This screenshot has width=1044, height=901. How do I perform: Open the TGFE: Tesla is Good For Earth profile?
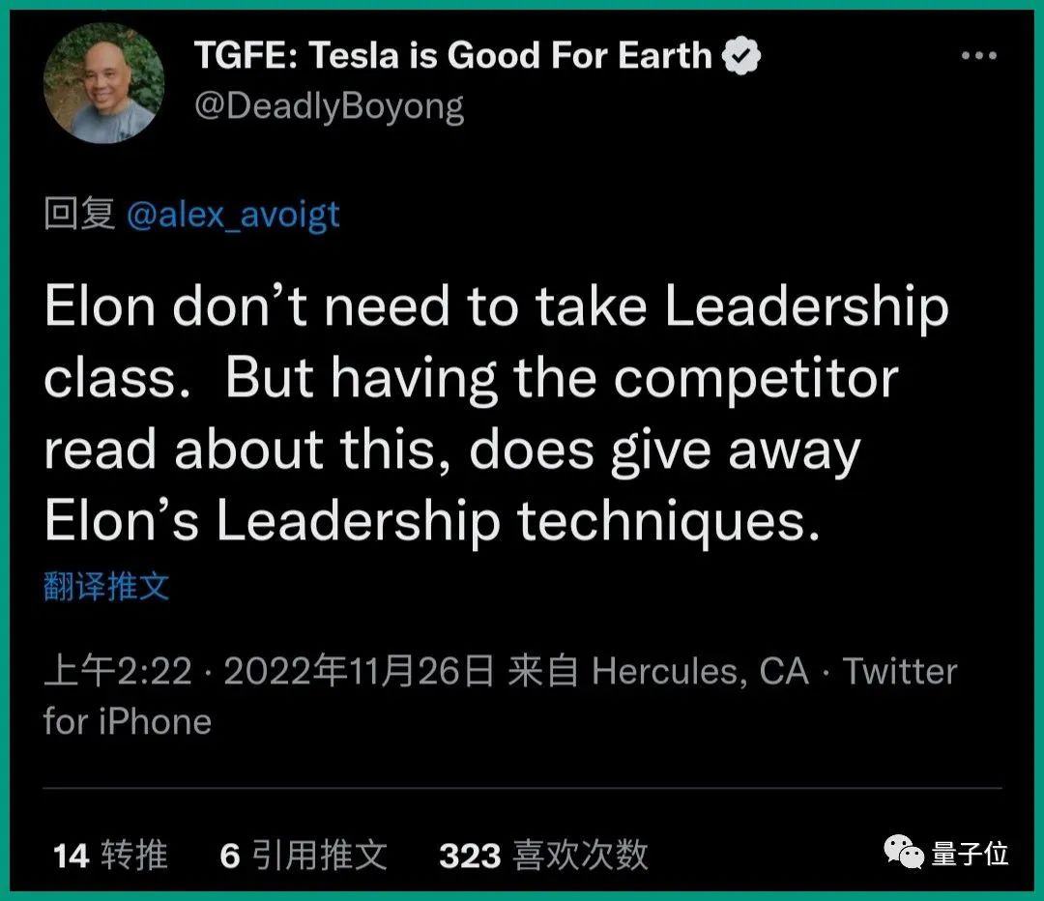coord(452,56)
